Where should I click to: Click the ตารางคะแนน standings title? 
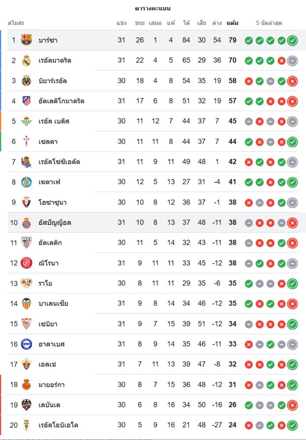153,8
